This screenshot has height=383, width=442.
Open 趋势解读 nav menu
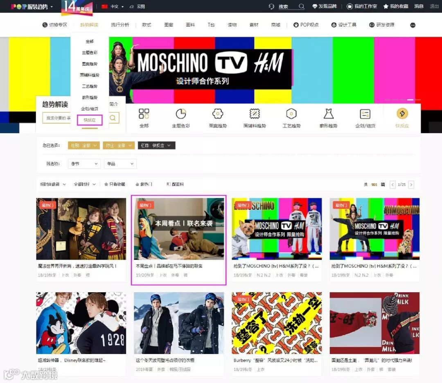pos(89,25)
